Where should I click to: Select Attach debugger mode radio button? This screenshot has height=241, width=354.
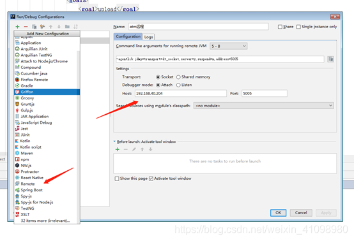click(x=158, y=85)
